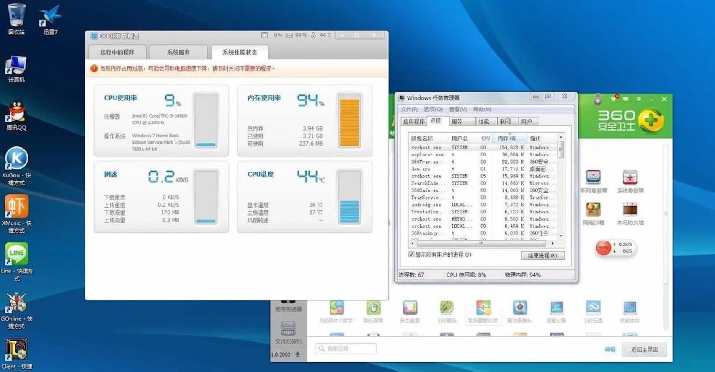Open the 回收站 recycle bin icon
The width and height of the screenshot is (715, 372).
point(16,17)
